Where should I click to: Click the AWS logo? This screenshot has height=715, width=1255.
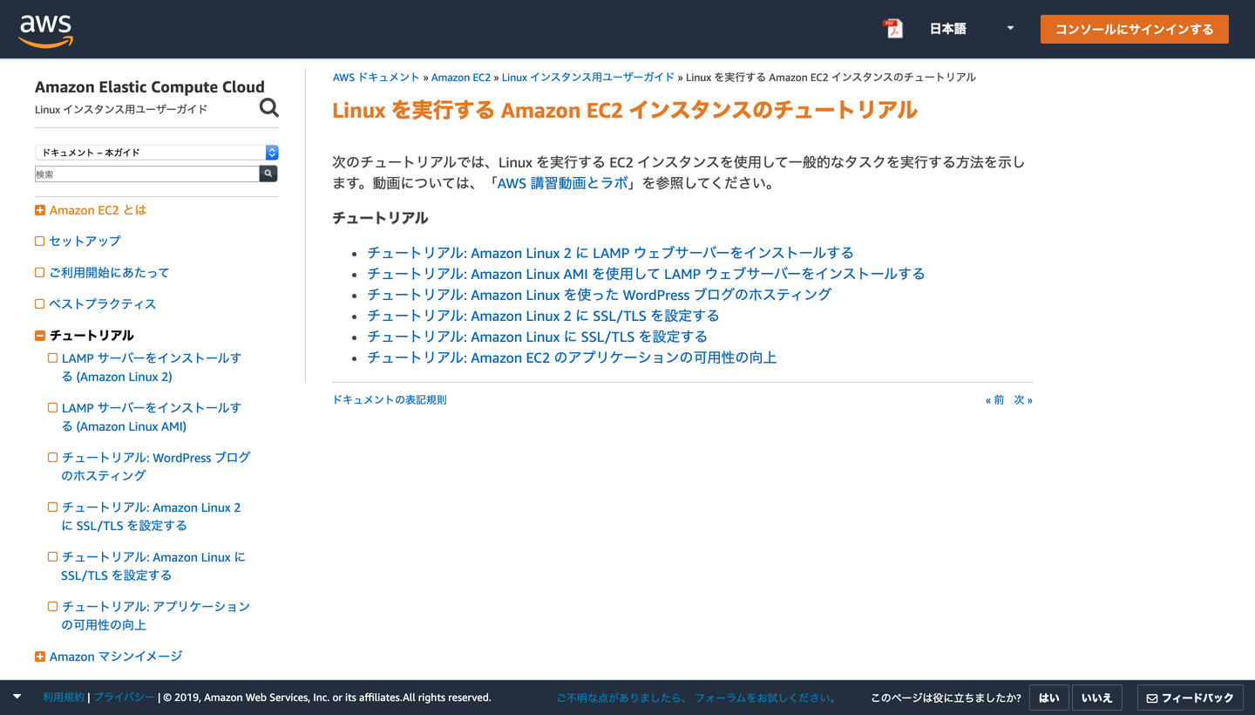[x=46, y=31]
